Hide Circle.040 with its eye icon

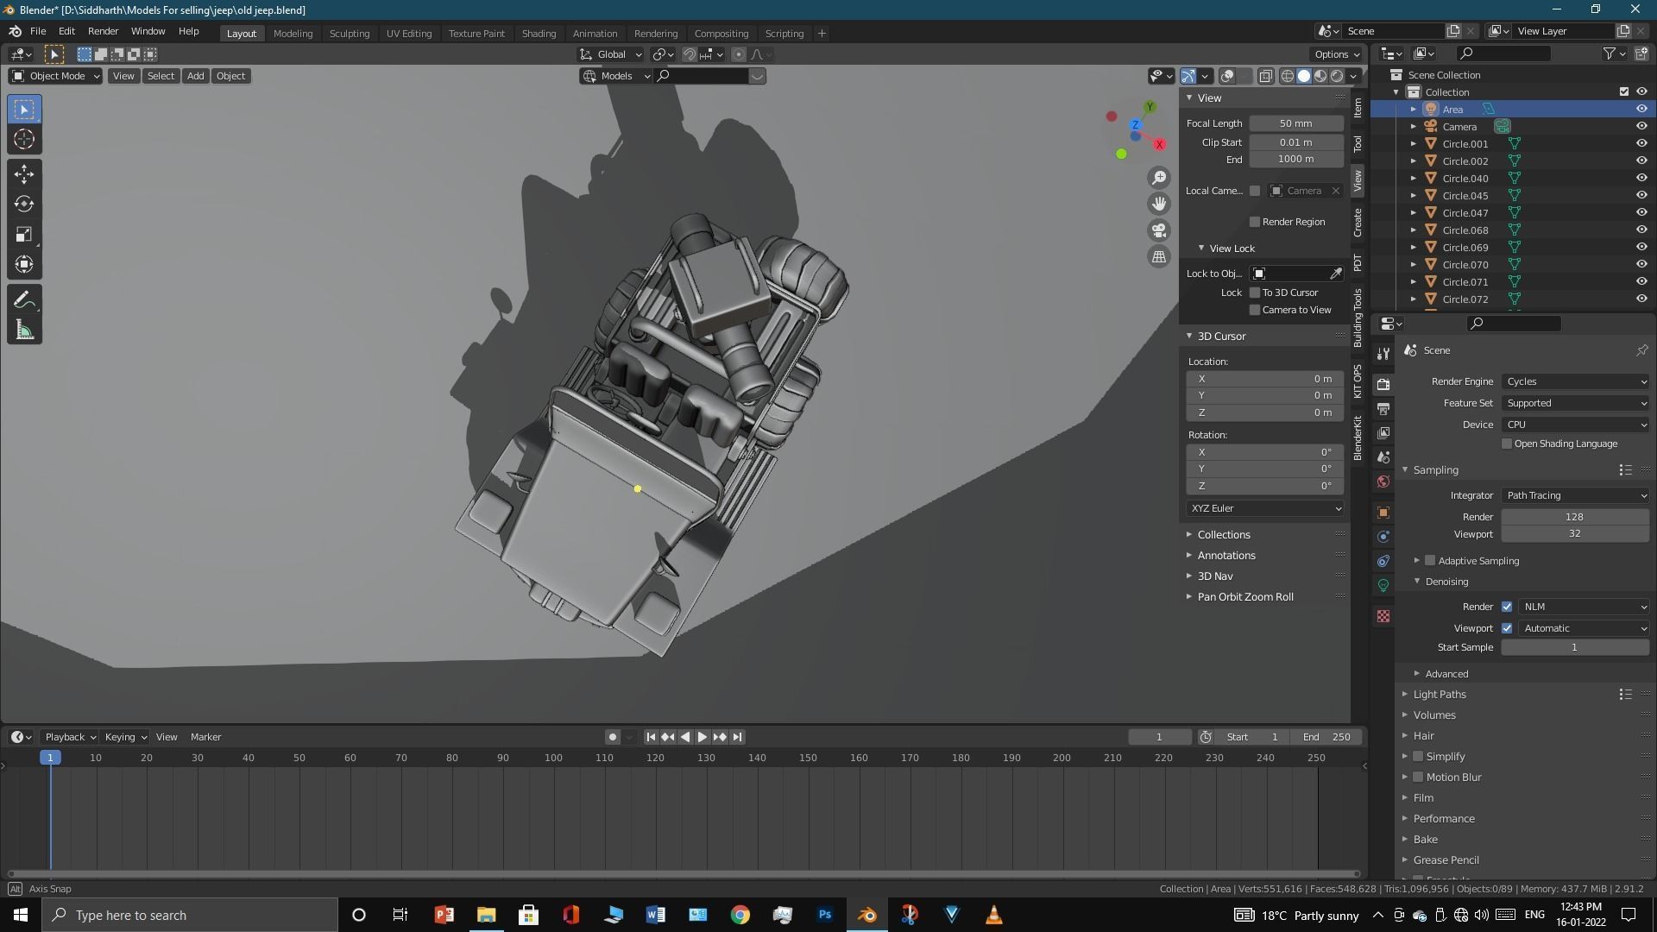pos(1641,178)
